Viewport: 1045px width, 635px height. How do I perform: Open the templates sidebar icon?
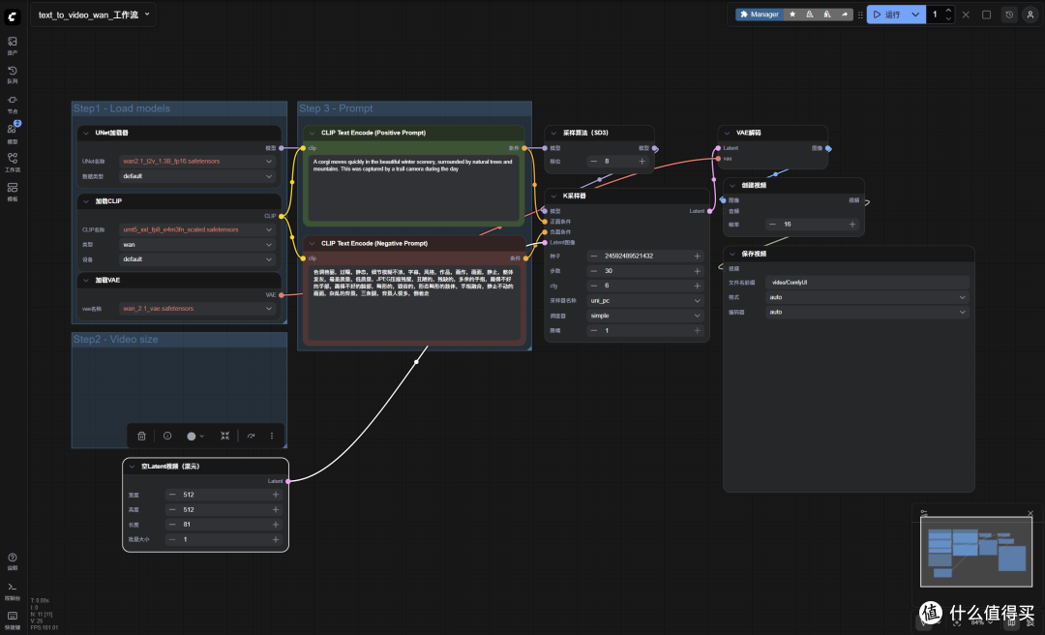click(x=12, y=191)
